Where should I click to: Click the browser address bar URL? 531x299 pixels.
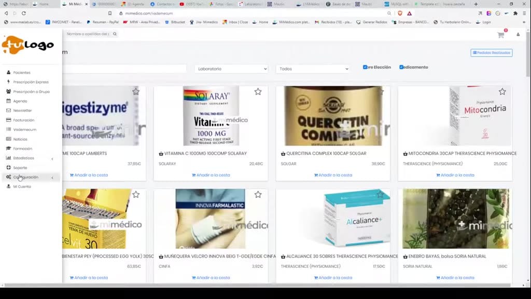tap(149, 13)
